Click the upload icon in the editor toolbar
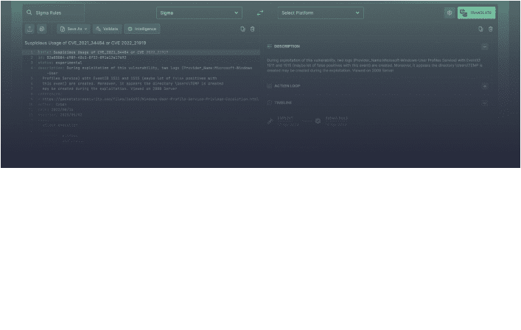This screenshot has width=521, height=330. [x=29, y=29]
